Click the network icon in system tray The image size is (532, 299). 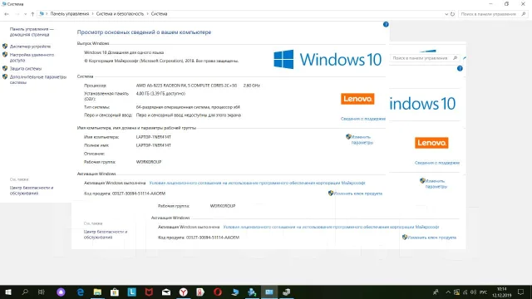[465, 292]
